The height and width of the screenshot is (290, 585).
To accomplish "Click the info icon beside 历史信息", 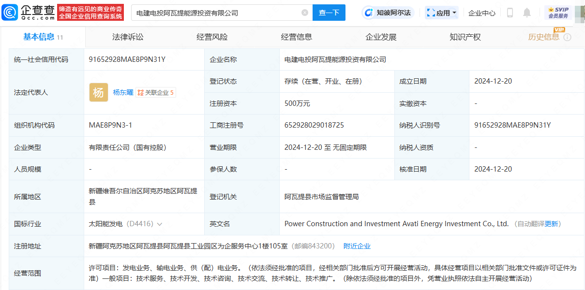I will coord(568,37).
